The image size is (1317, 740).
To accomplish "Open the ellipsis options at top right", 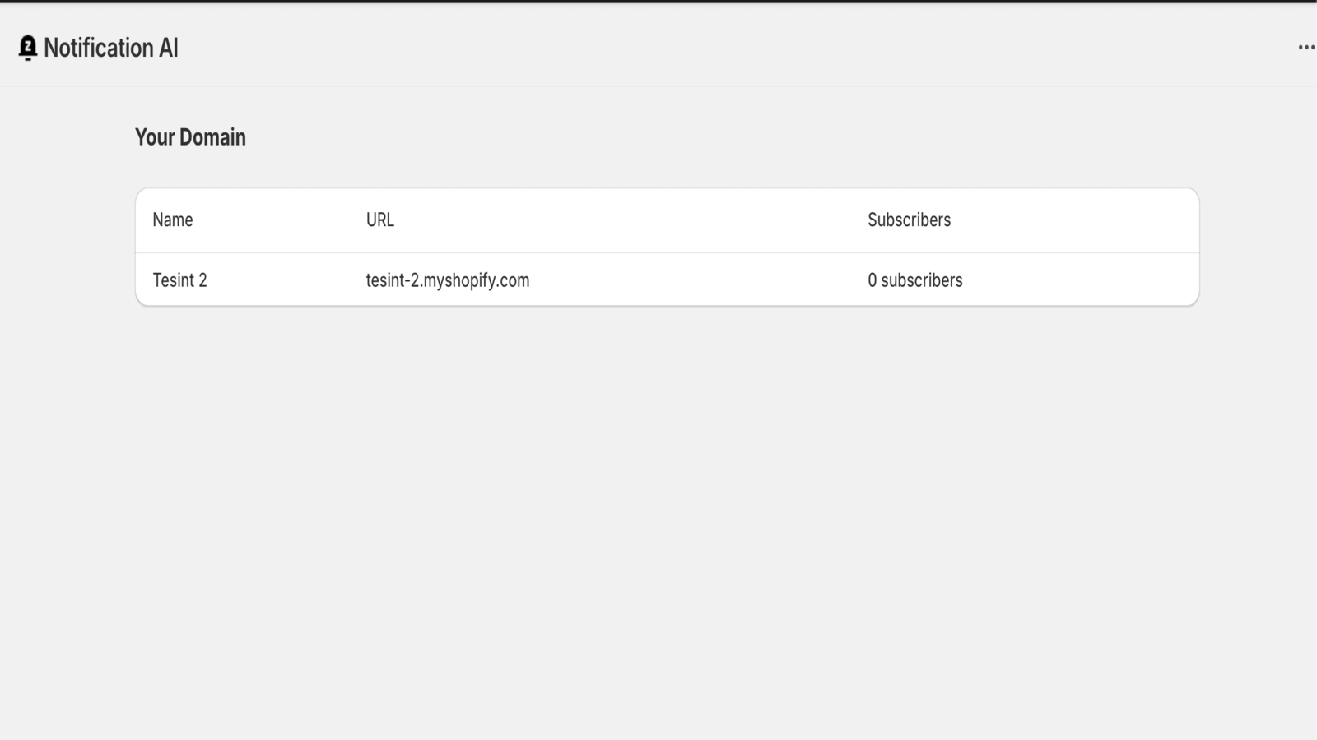I will pos(1305,47).
